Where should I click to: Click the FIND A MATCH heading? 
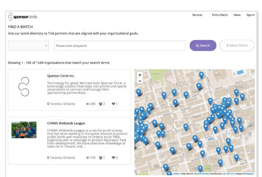point(20,27)
